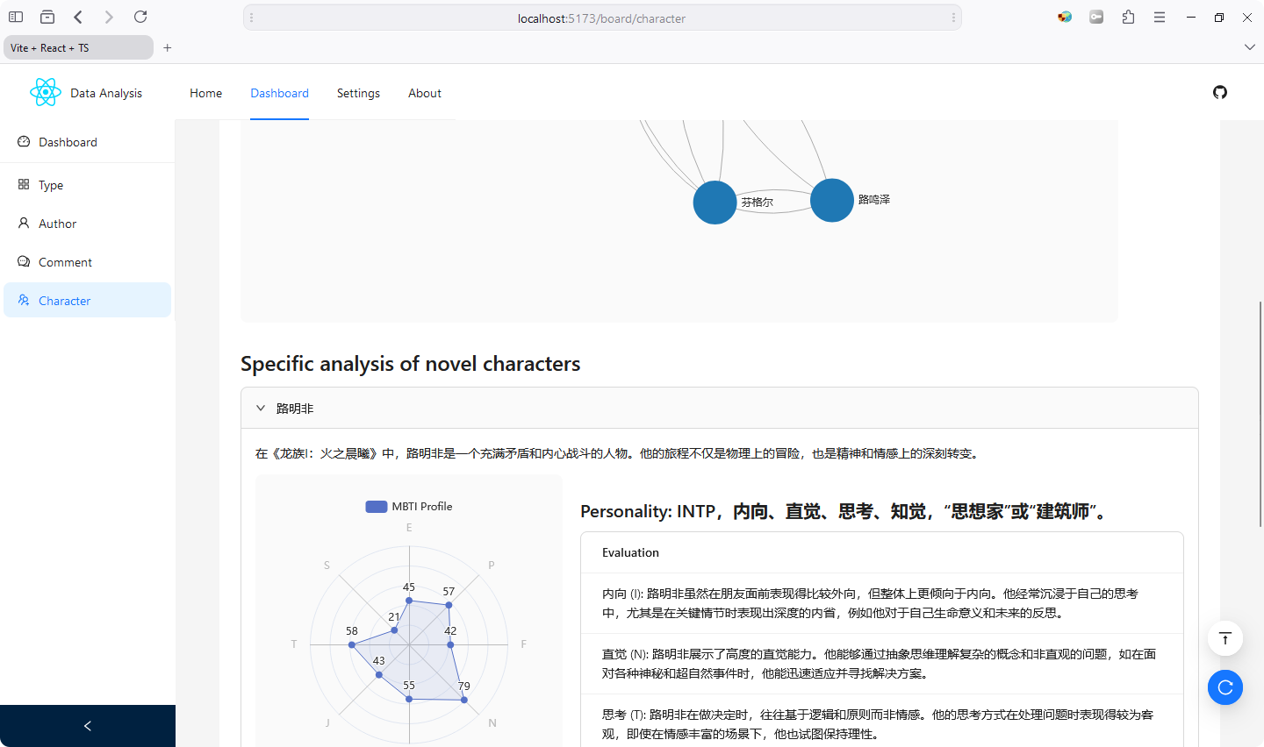Click 'Specific analysis of novel characters' heading

coord(411,363)
